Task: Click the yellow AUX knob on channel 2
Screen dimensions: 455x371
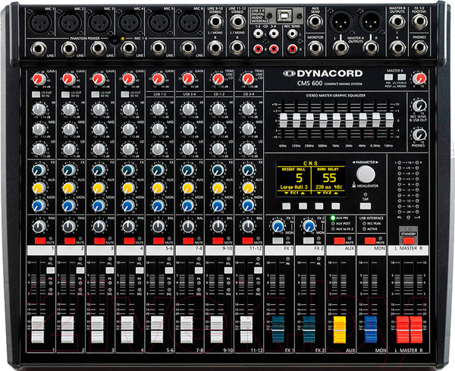Action: [x=69, y=187]
